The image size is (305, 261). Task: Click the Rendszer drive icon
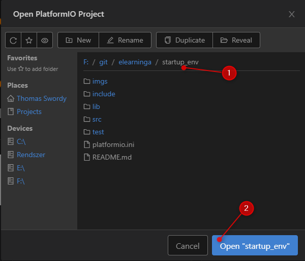(11, 155)
